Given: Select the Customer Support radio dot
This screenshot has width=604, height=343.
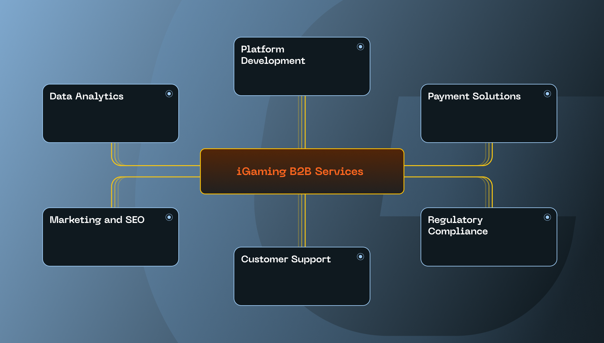Looking at the screenshot, I should (360, 257).
